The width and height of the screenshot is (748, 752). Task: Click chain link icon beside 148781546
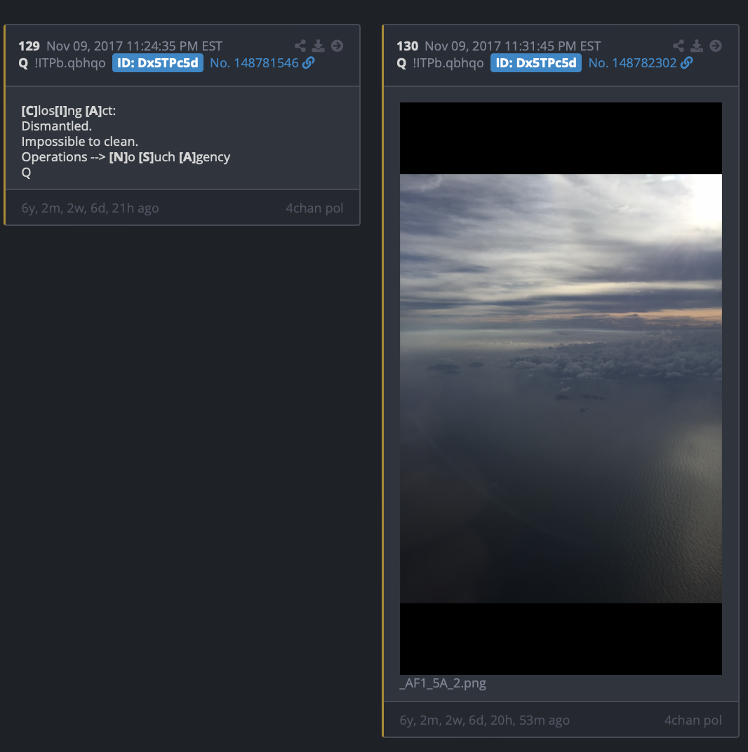(309, 63)
